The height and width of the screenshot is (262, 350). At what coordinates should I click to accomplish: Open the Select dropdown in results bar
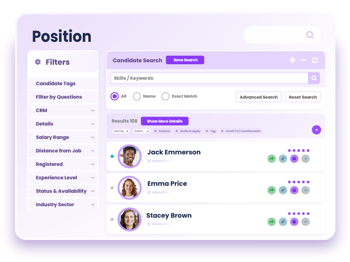[141, 131]
